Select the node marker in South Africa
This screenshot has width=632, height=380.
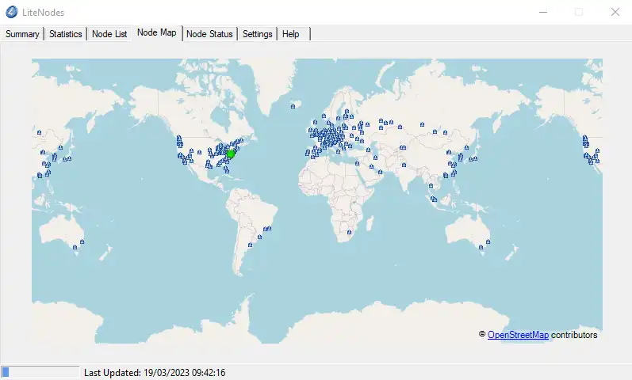coord(350,232)
